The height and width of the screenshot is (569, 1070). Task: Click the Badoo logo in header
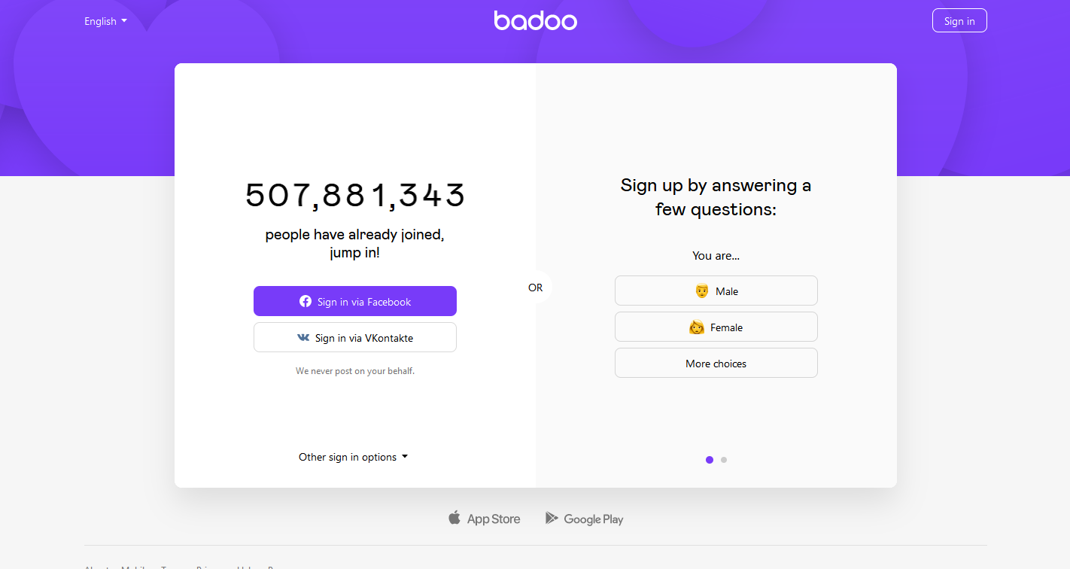pyautogui.click(x=535, y=20)
